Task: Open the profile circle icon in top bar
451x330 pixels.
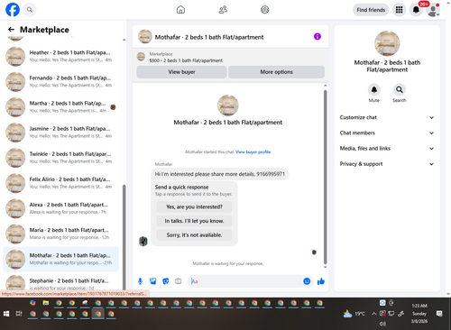Action: pos(265,10)
